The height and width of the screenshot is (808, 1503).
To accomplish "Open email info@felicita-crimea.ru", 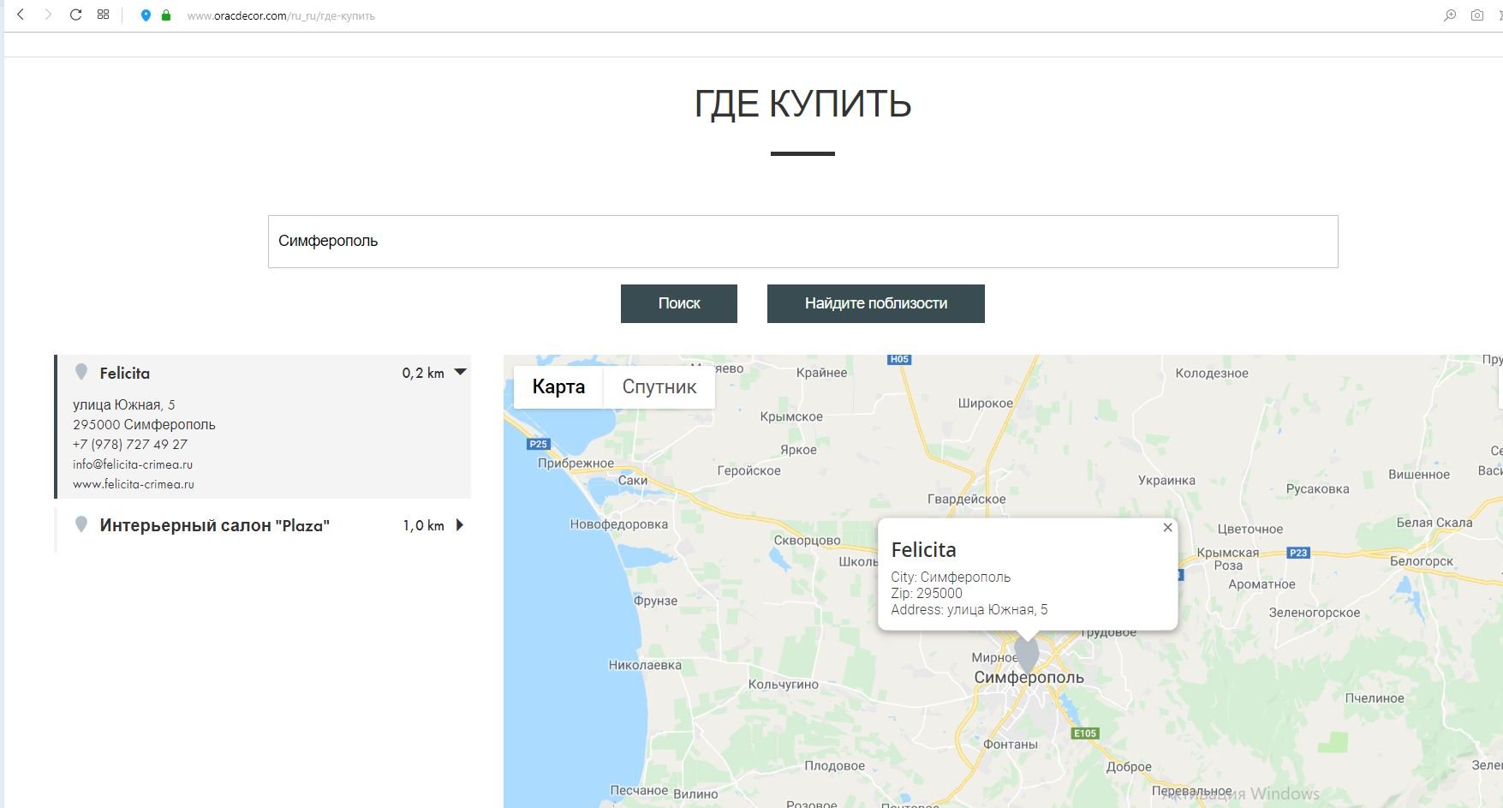I will pyautogui.click(x=133, y=464).
